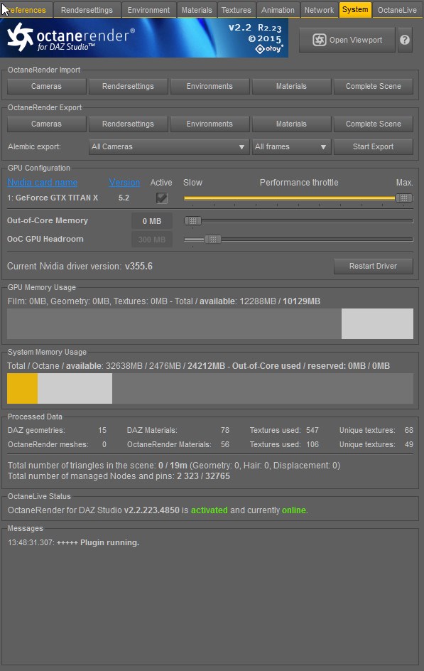Click the System Memory Usage bar
The height and width of the screenshot is (671, 424).
pos(210,389)
